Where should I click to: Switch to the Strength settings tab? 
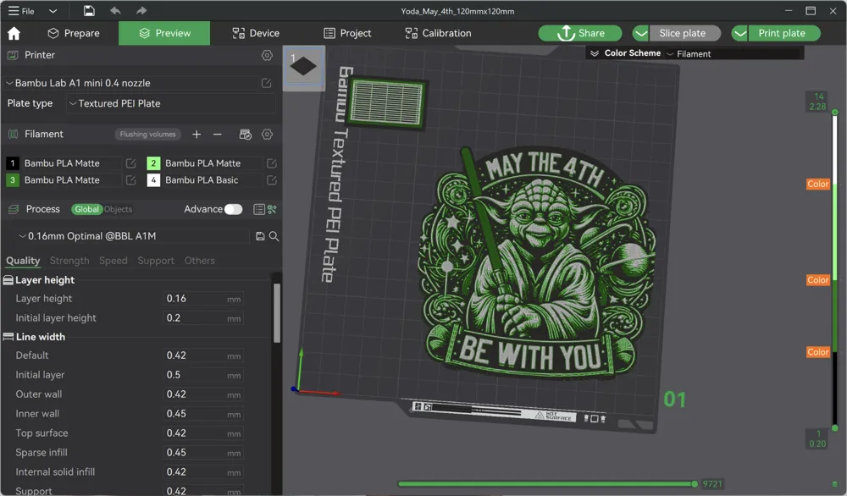69,261
